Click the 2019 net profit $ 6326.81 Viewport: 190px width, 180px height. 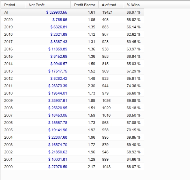tap(59, 27)
